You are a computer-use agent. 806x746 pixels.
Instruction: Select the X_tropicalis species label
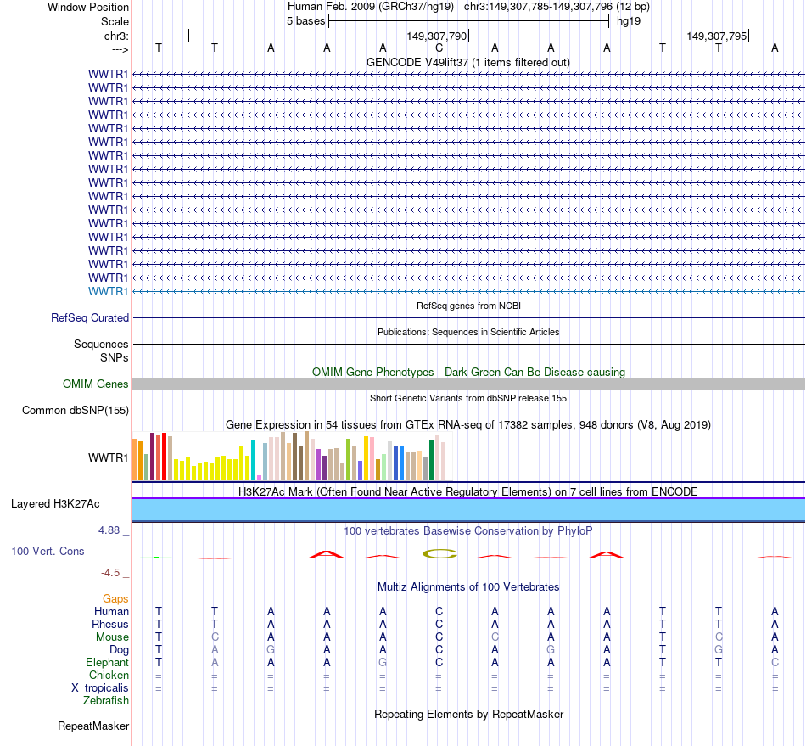(x=100, y=688)
